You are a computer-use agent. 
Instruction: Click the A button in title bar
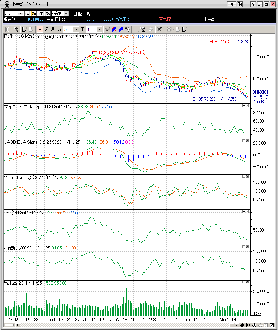tap(232, 4)
